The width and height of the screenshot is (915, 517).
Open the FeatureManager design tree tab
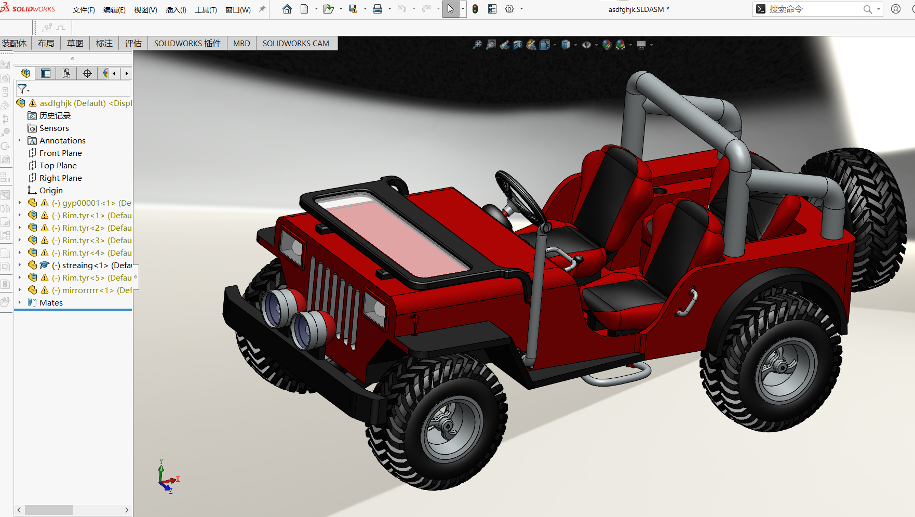pos(25,73)
